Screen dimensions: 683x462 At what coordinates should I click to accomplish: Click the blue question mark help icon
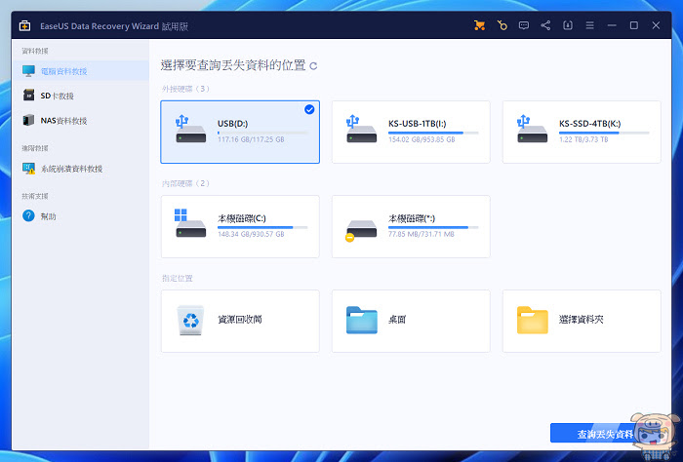click(x=28, y=215)
